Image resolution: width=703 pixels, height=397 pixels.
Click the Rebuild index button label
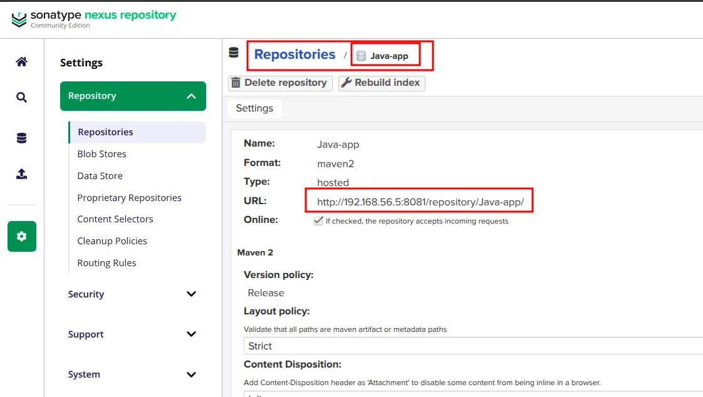[x=387, y=83]
